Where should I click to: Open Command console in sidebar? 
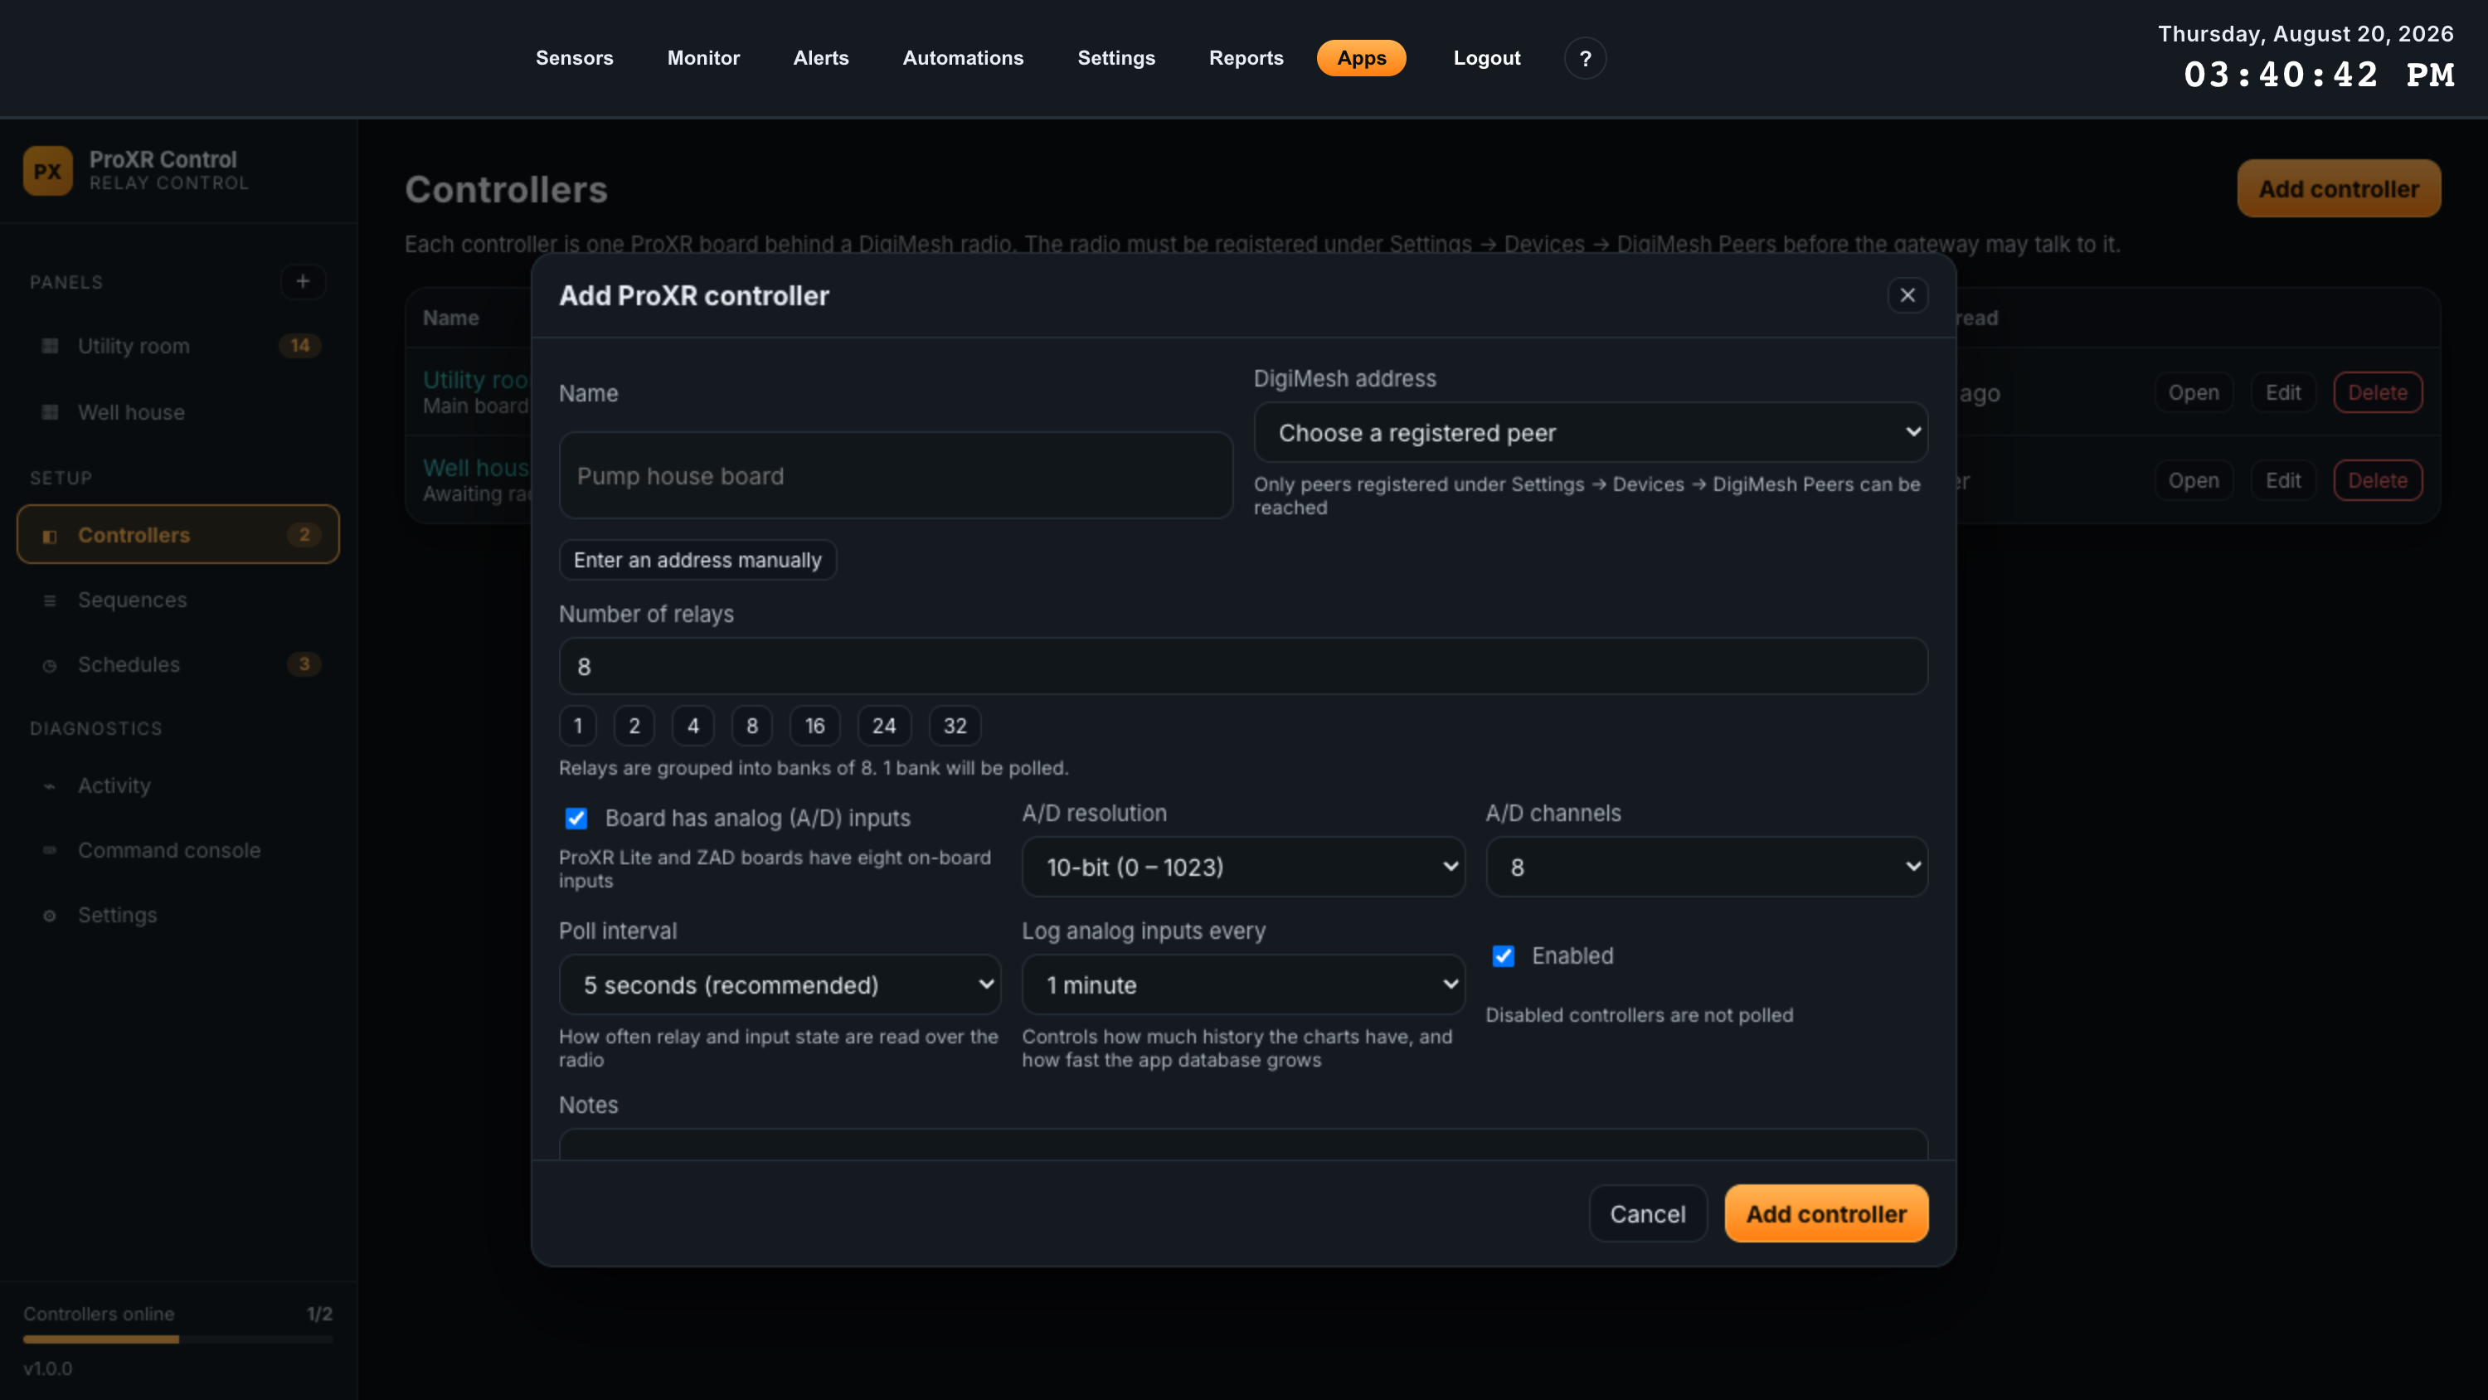[x=178, y=850]
